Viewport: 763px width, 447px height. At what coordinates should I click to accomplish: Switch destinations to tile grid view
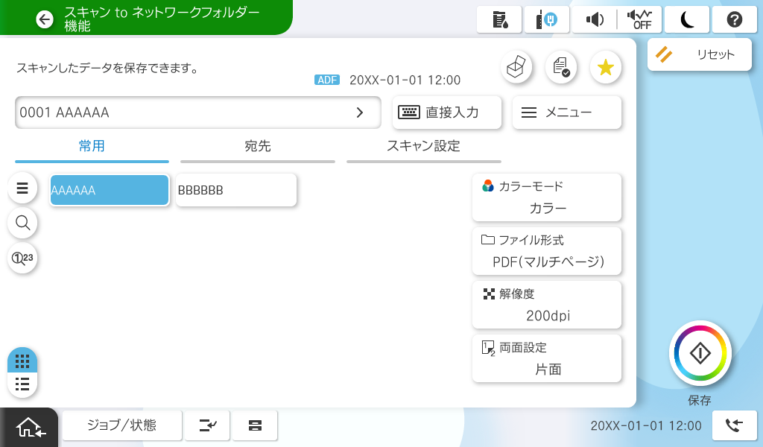point(22,361)
